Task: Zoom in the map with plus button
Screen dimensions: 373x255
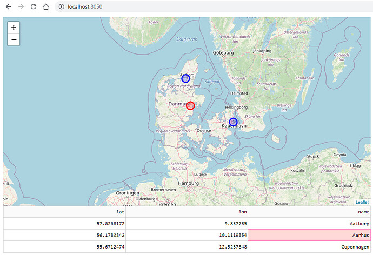Action: (x=14, y=28)
